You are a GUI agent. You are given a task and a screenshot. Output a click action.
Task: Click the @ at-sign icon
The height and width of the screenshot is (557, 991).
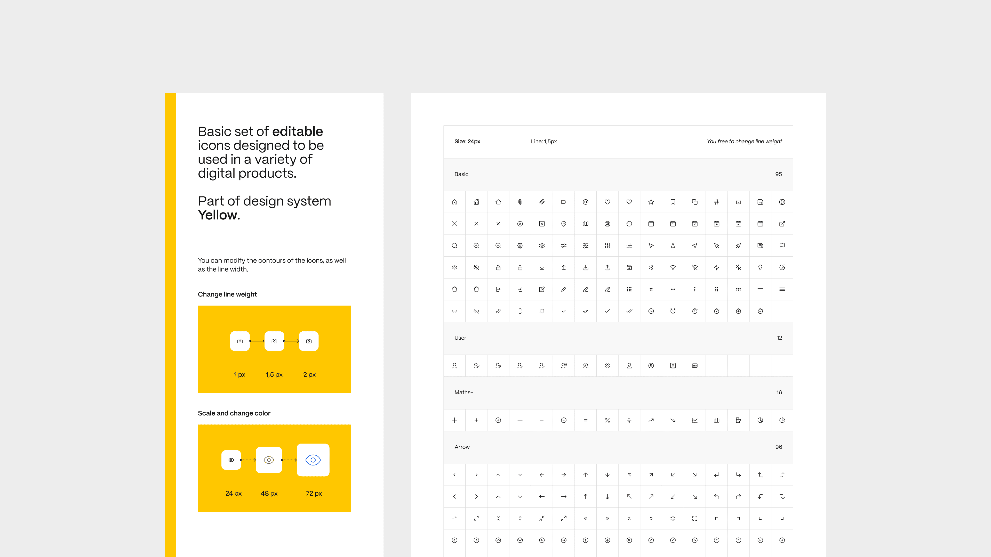click(x=585, y=202)
